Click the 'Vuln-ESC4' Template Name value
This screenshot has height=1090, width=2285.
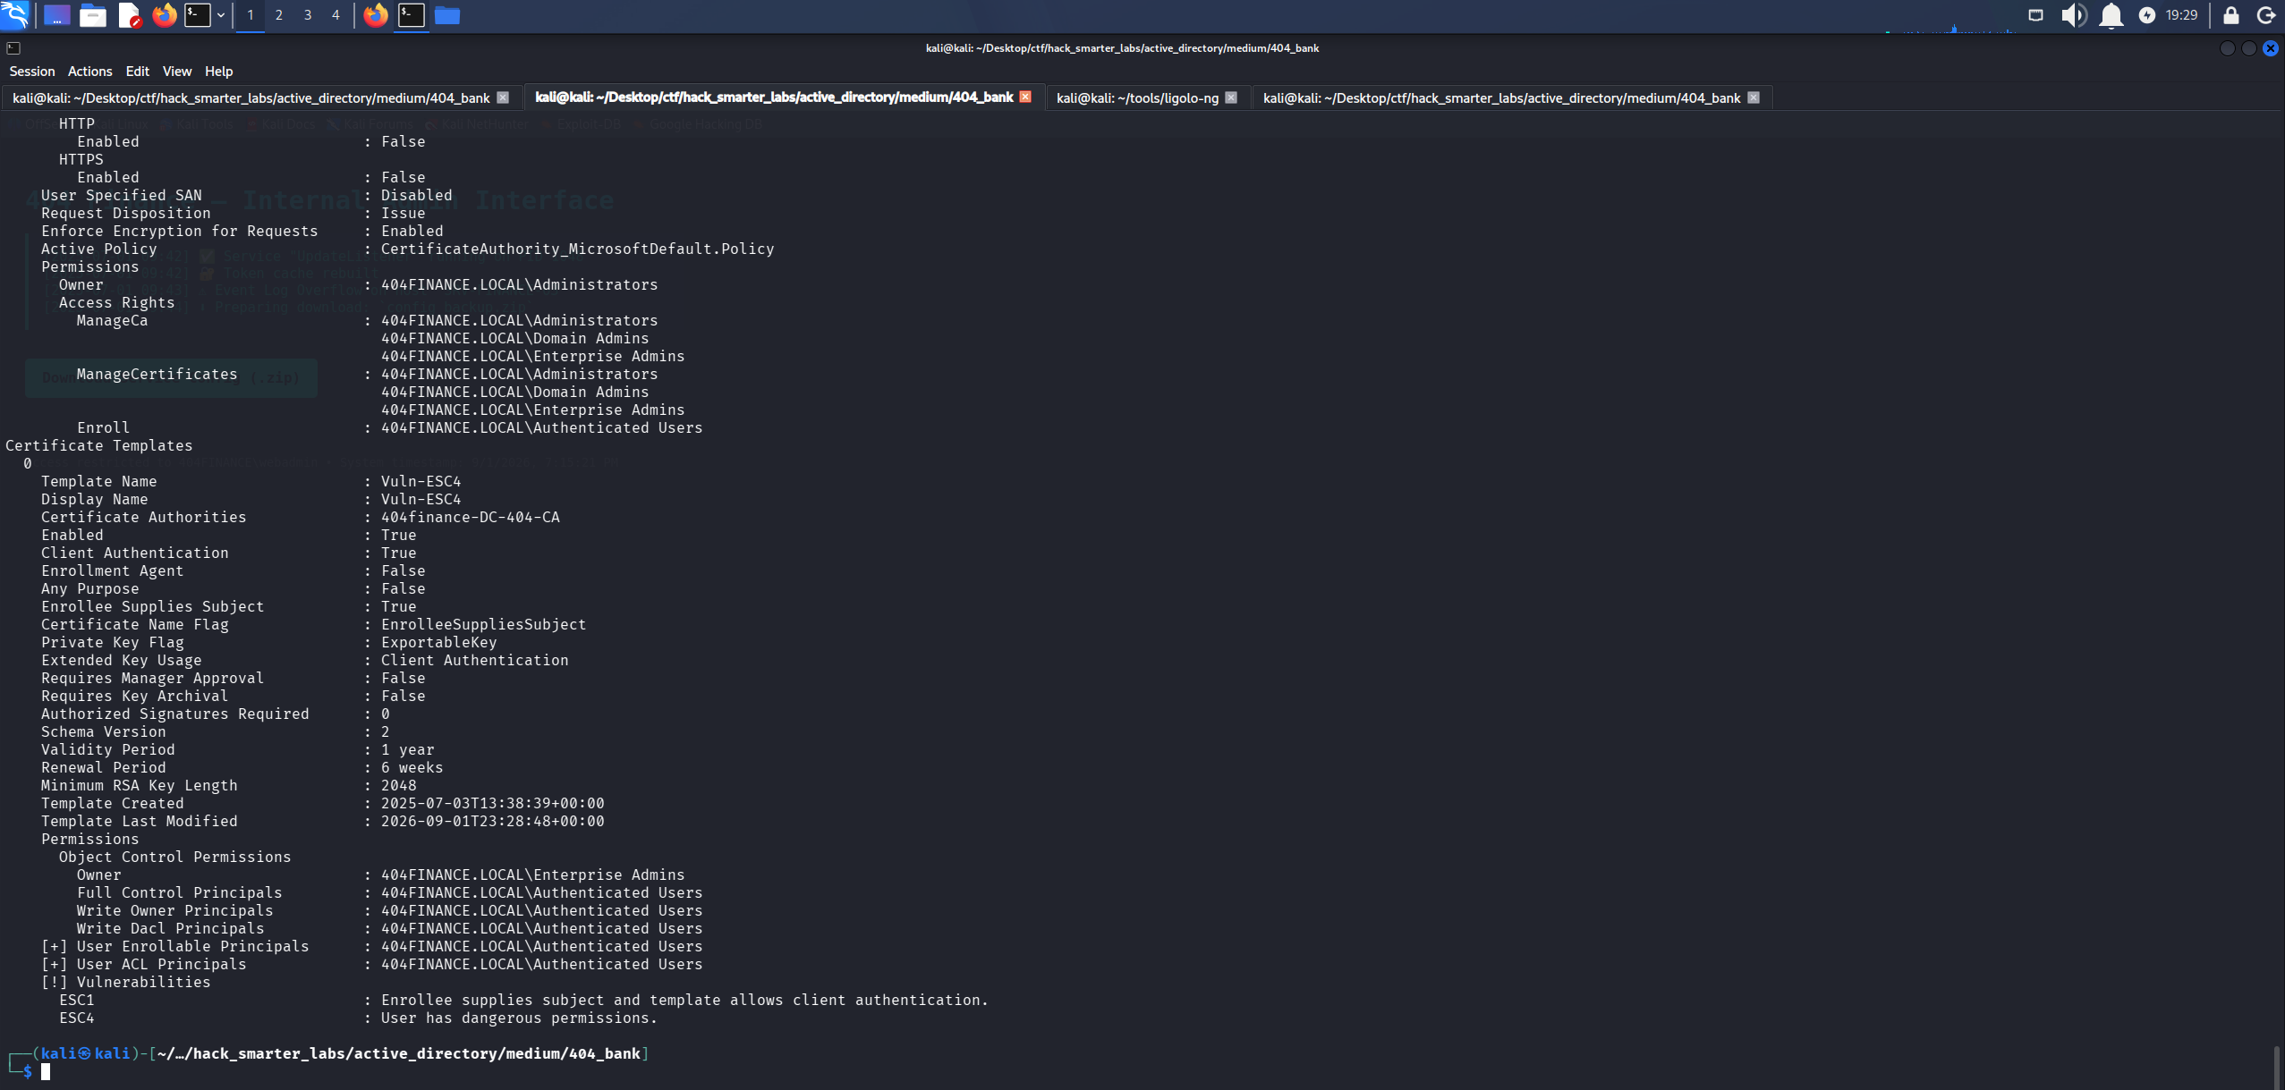[x=421, y=482]
